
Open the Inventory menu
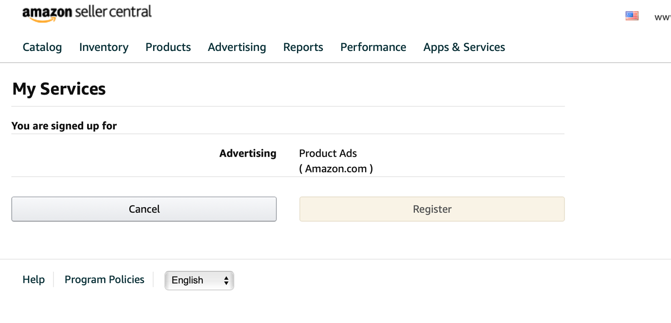104,47
